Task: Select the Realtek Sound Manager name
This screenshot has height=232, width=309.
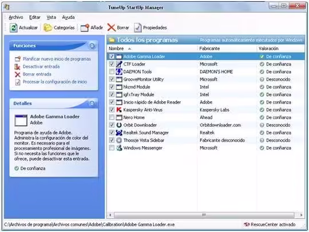Action: (146, 133)
